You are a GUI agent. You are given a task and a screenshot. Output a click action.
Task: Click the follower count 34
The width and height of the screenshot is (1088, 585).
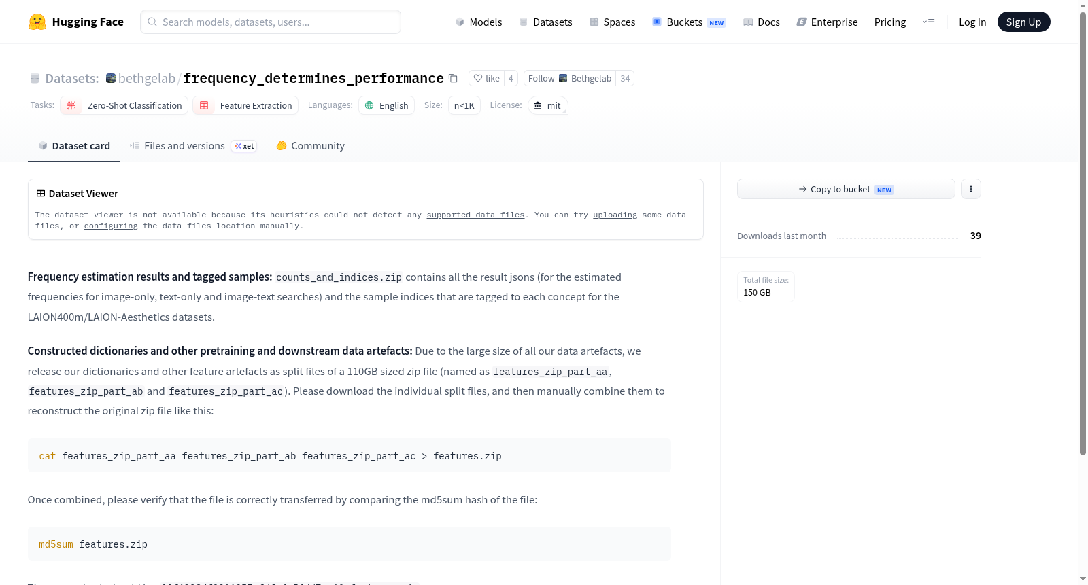coord(625,78)
